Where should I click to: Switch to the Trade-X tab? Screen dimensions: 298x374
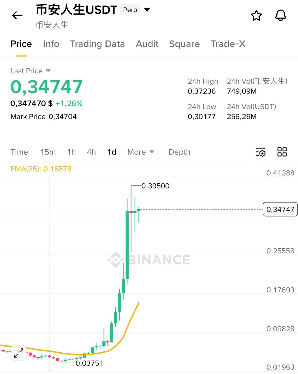228,44
